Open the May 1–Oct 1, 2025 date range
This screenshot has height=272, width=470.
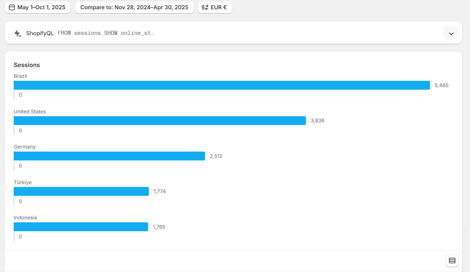click(x=37, y=7)
